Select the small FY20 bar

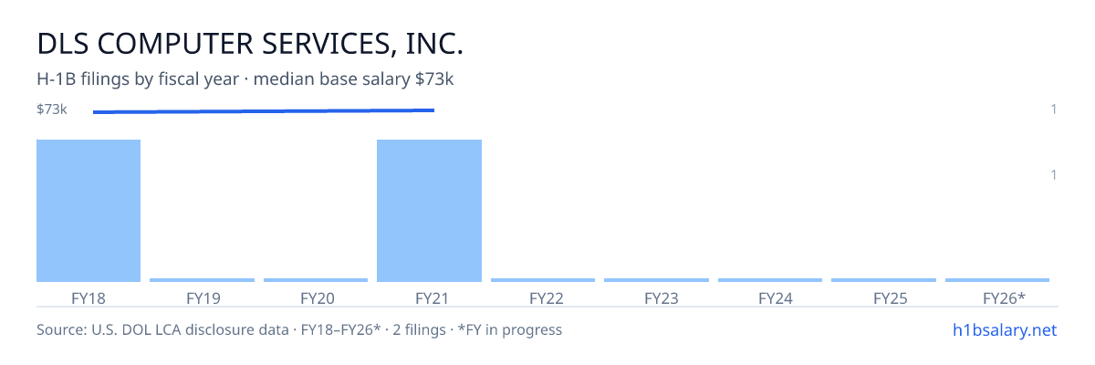click(316, 280)
